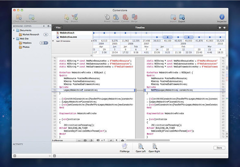Go to next difference with right arrow
This screenshot has height=167, width=240.
click(x=225, y=28)
